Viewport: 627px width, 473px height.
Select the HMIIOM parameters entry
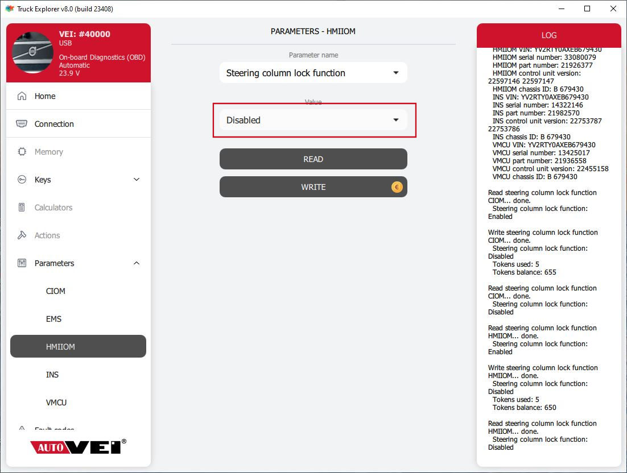79,346
